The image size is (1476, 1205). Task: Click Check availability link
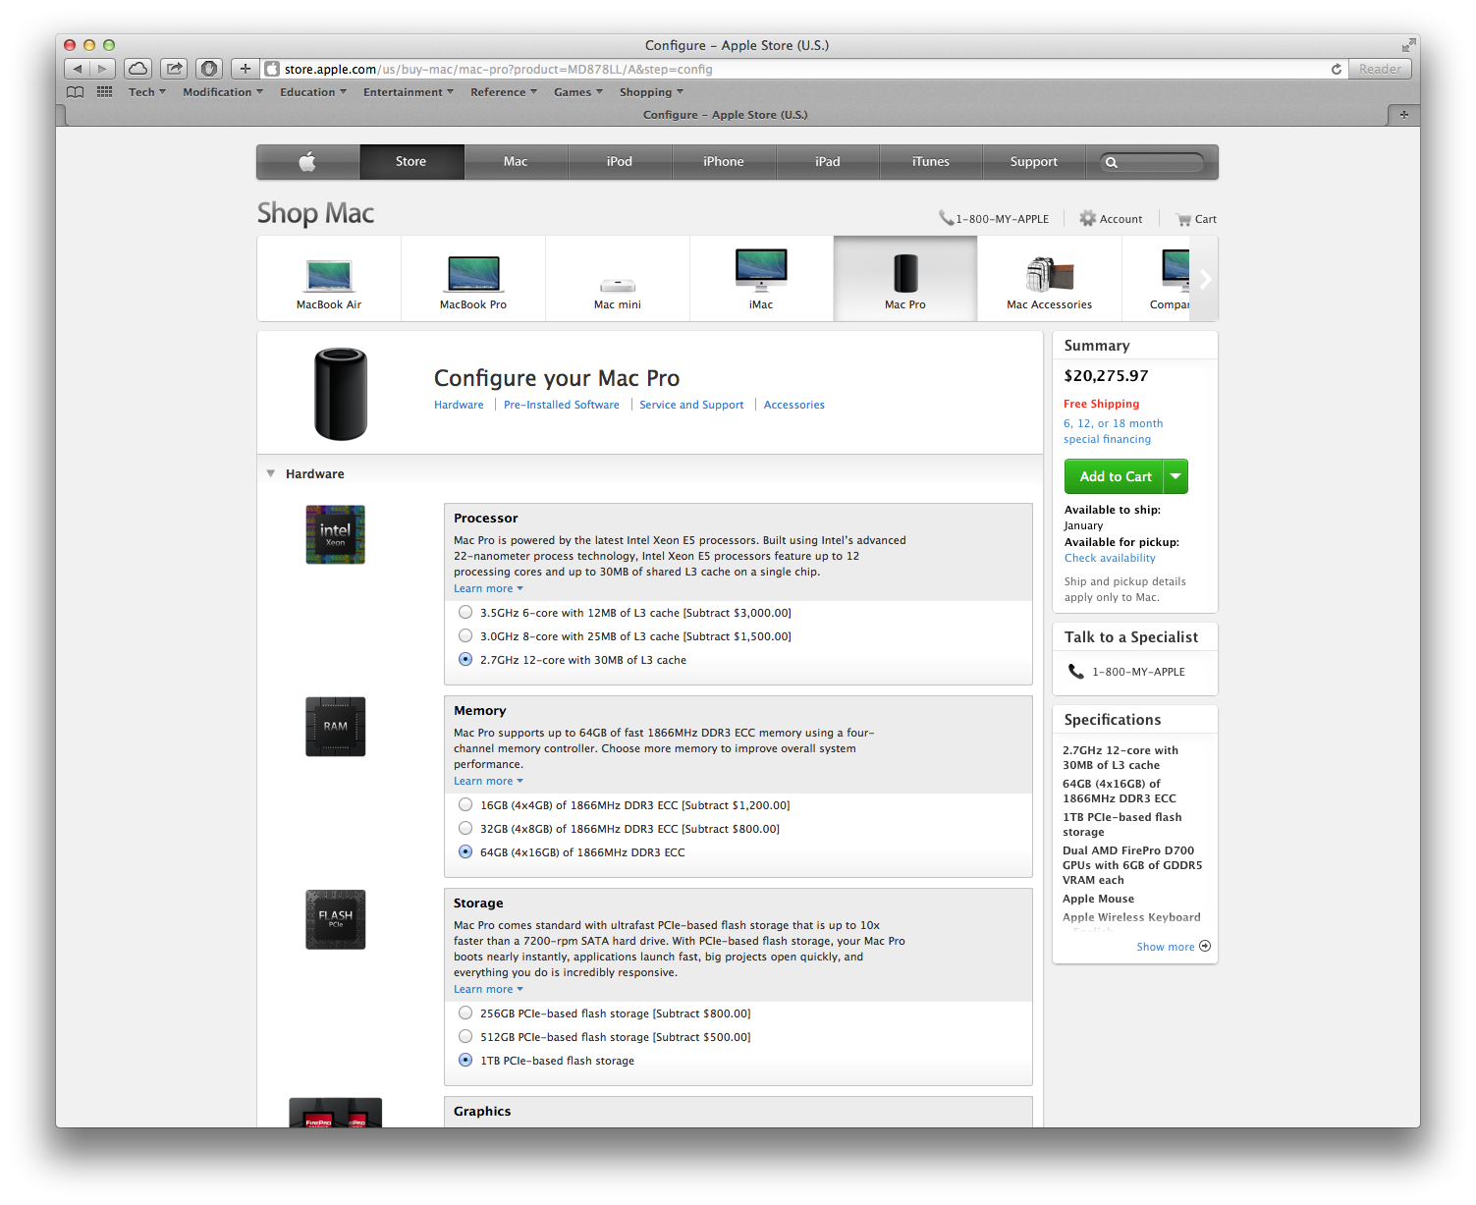tap(1110, 558)
